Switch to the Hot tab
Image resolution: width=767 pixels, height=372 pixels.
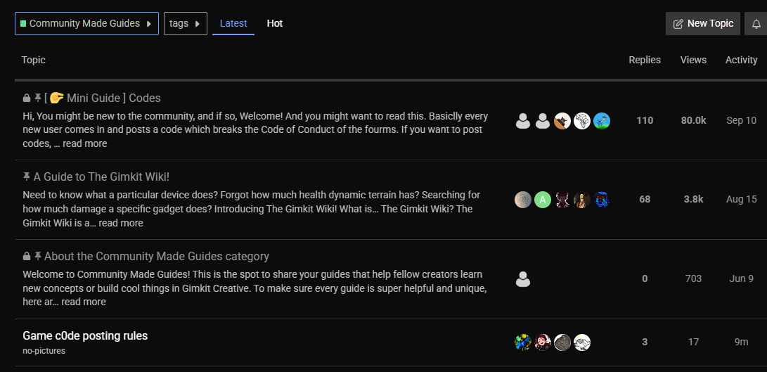tap(275, 23)
